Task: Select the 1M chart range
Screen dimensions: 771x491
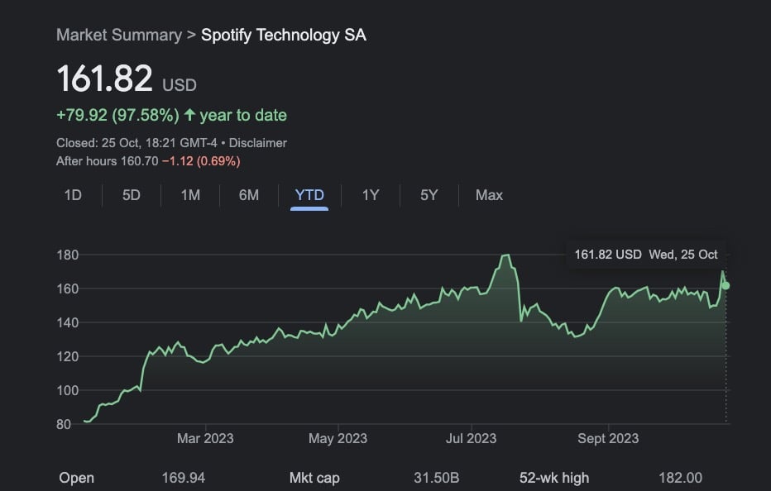Action: click(x=190, y=195)
